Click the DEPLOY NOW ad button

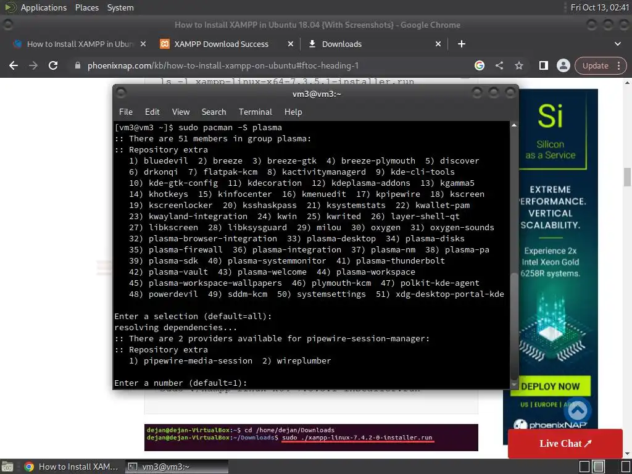550,386
